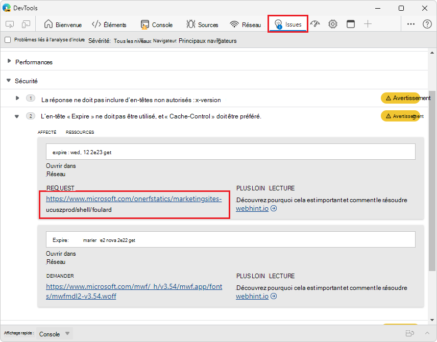This screenshot has width=437, height=342.
Task: Enable third-party analysis problems checkbox
Action: click(8, 40)
